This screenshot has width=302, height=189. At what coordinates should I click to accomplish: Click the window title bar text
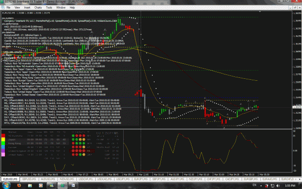pyautogui.click(x=45, y=2)
